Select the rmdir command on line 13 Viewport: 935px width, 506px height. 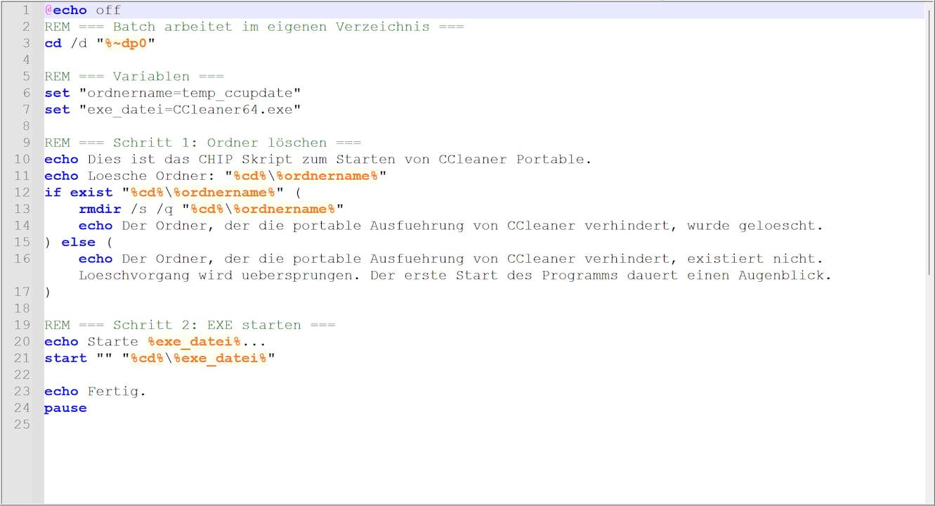[x=99, y=209]
